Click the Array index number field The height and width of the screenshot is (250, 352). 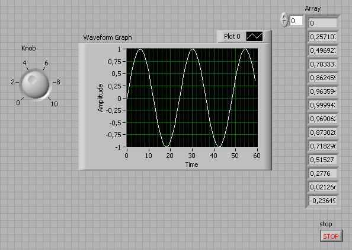point(296,21)
